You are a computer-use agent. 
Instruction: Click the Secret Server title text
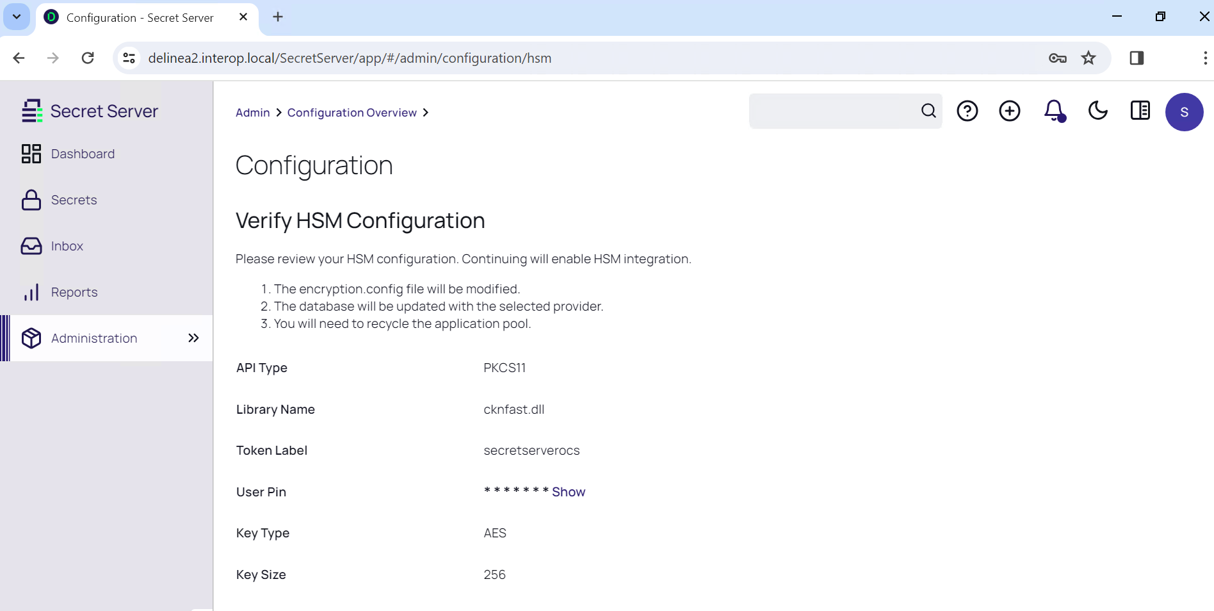tap(104, 111)
